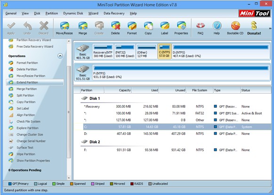Image resolution: width=274 pixels, height=195 pixels.
Task: Open the Dynamic Disk menu
Action: pyautogui.click(x=73, y=14)
